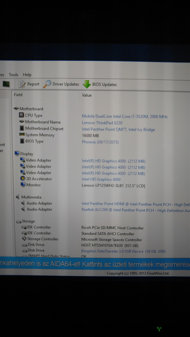The width and height of the screenshot is (190, 337).
Task: Click the System Memory row icon
Action: (x=22, y=135)
